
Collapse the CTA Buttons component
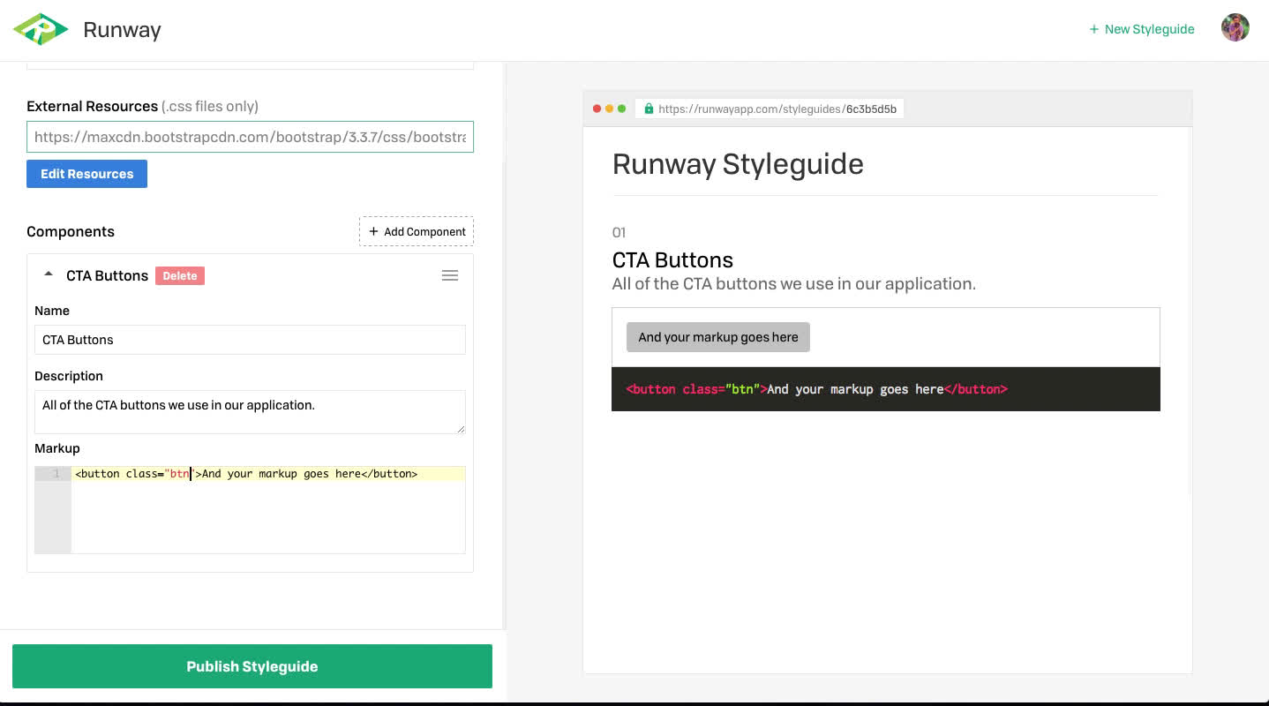point(49,274)
